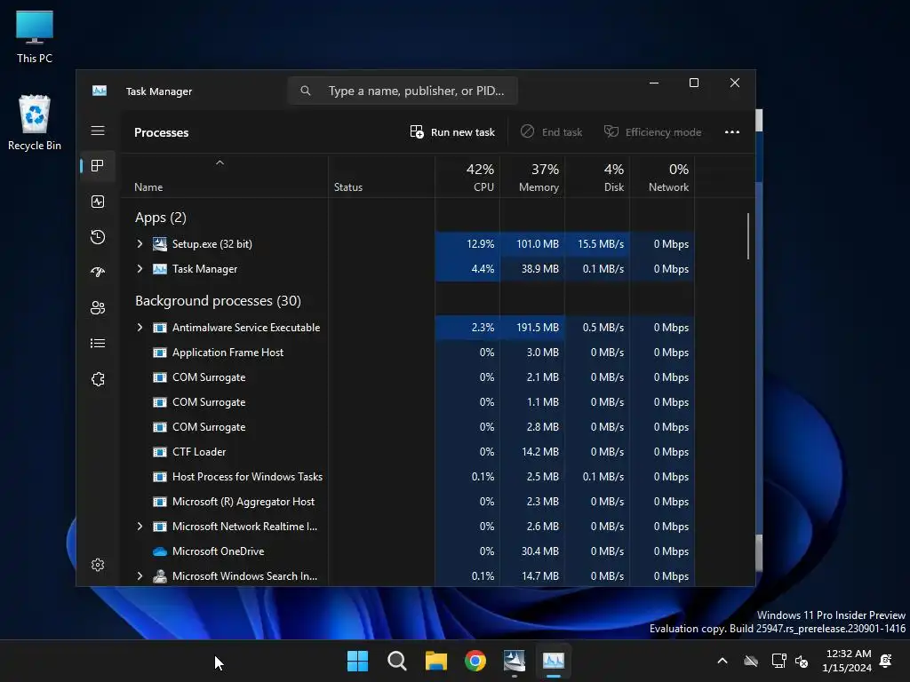Launch Google Chrome from taskbar
The height and width of the screenshot is (682, 910).
click(475, 661)
